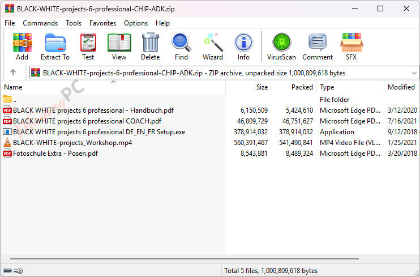Image resolution: width=420 pixels, height=277 pixels.
Task: Click the password key icon in status bar
Action: 18,271
